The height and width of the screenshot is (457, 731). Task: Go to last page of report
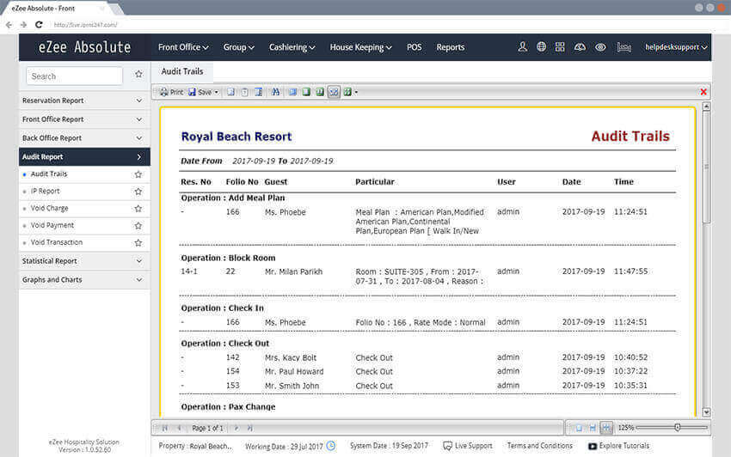(x=250, y=428)
